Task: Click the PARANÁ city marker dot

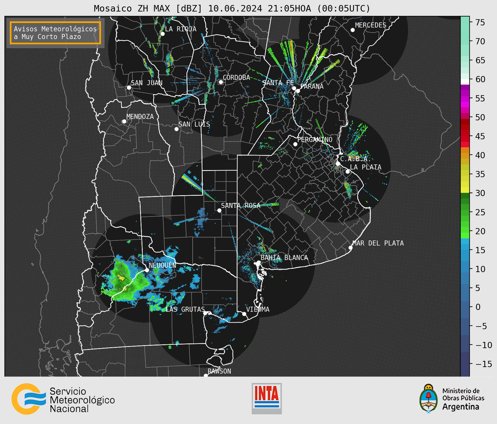Action: click(x=298, y=91)
